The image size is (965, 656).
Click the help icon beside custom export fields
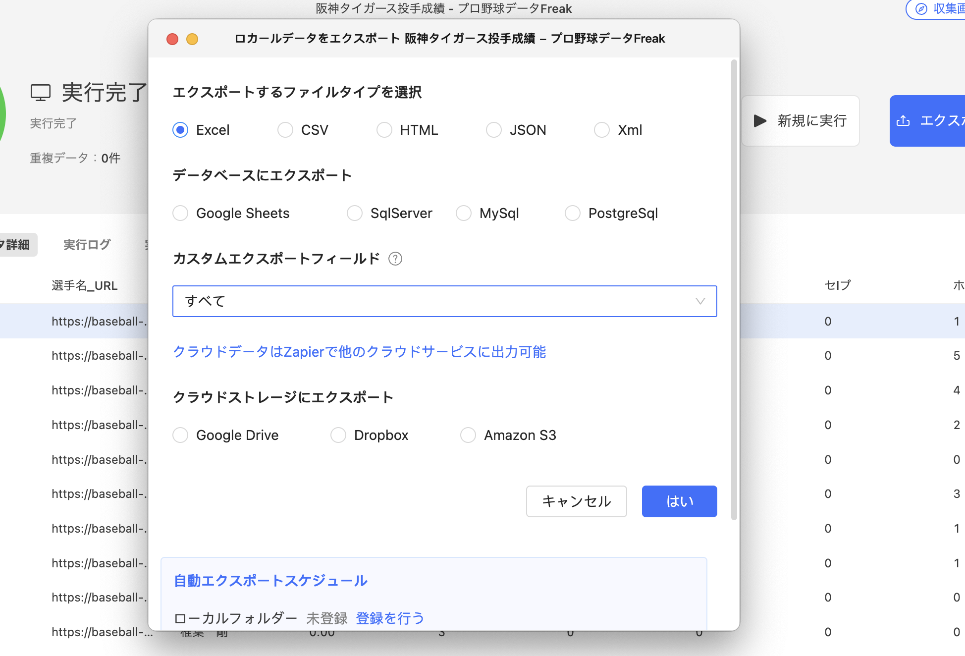395,259
